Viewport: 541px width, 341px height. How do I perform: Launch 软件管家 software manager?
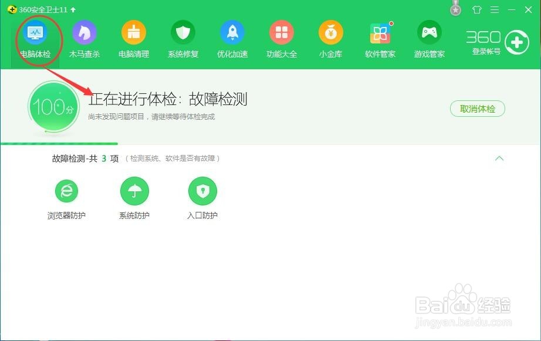tap(380, 38)
